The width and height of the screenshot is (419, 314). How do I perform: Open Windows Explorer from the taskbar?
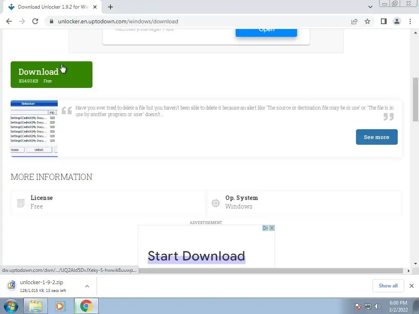pos(36,306)
